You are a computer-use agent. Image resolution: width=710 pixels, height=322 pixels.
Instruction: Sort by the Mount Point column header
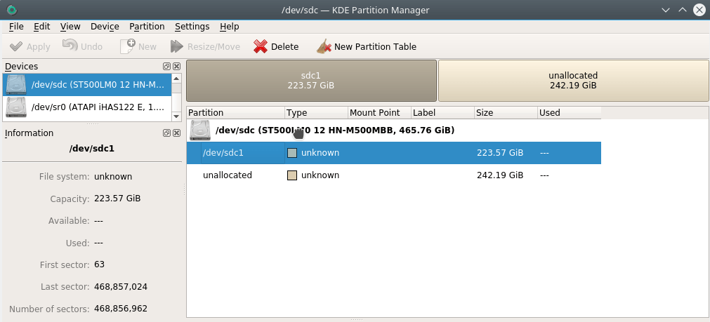(379, 113)
